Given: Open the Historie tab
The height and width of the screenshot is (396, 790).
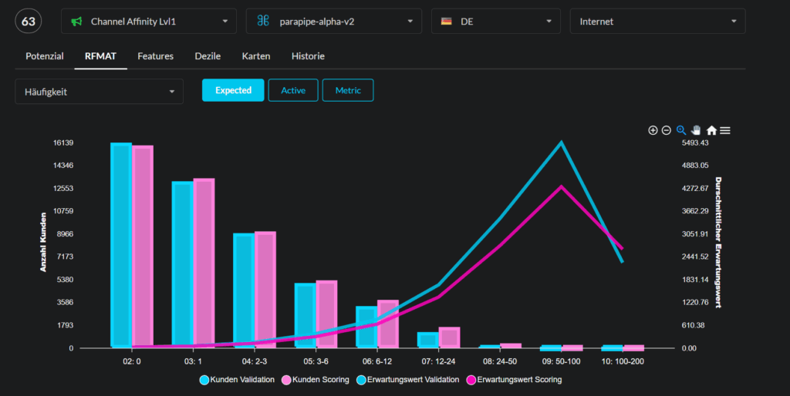Looking at the screenshot, I should [x=308, y=56].
